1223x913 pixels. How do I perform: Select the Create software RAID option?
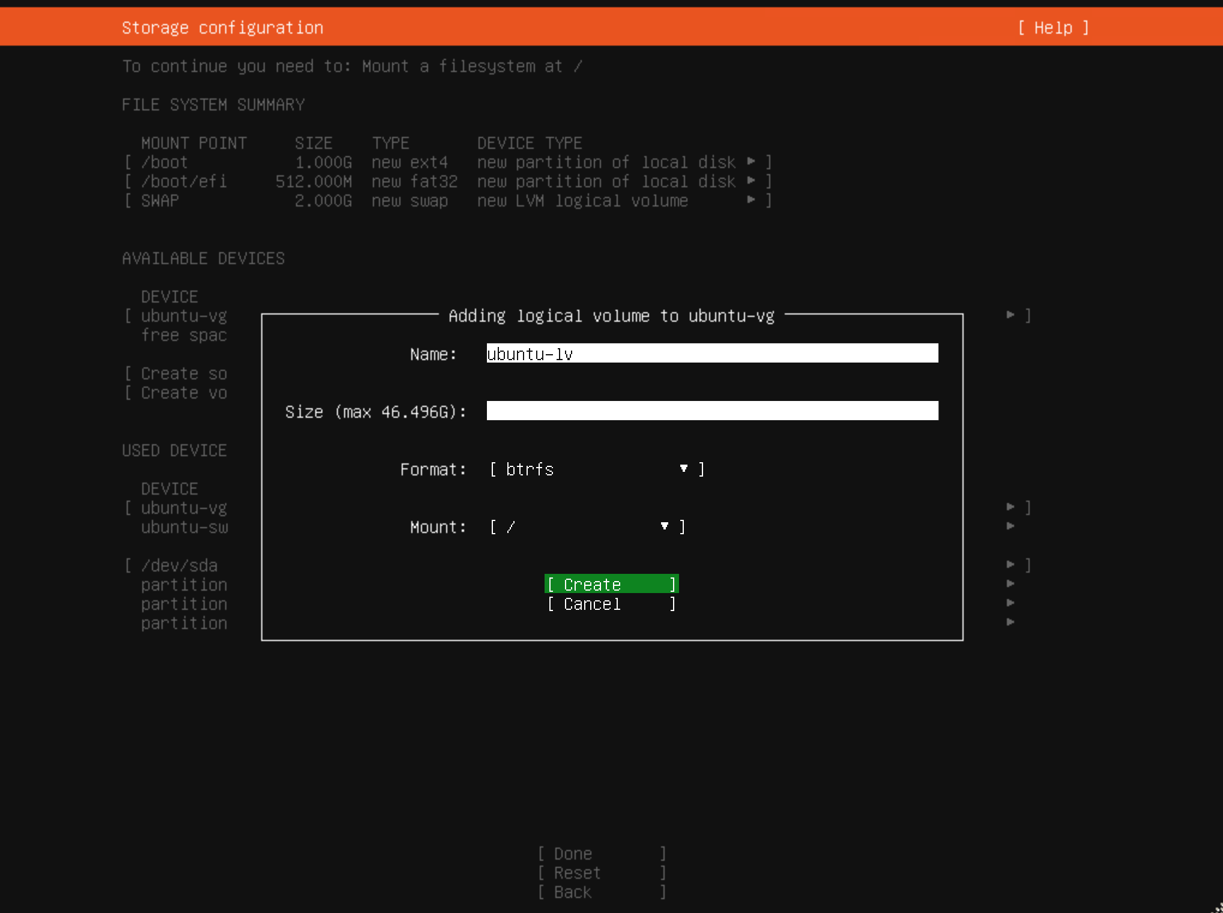click(175, 373)
